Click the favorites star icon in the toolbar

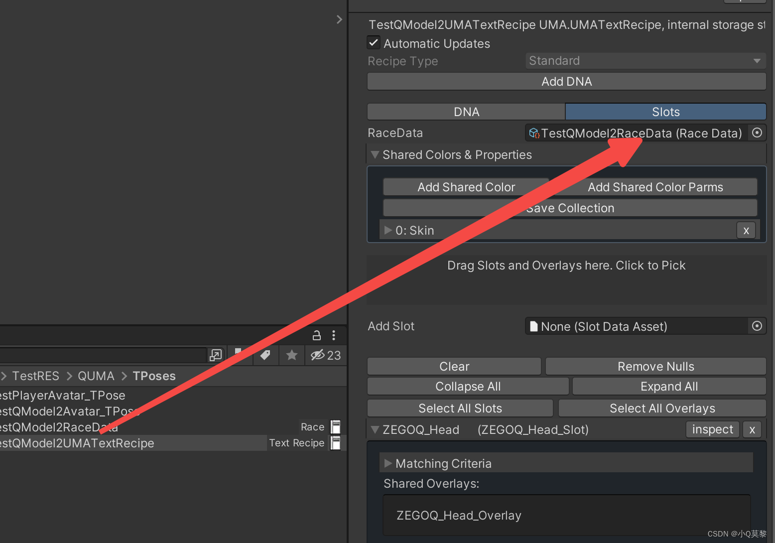(x=291, y=355)
